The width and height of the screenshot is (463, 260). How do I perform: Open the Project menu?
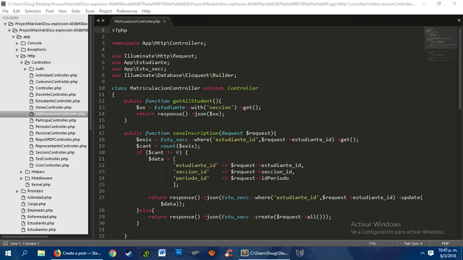[105, 11]
